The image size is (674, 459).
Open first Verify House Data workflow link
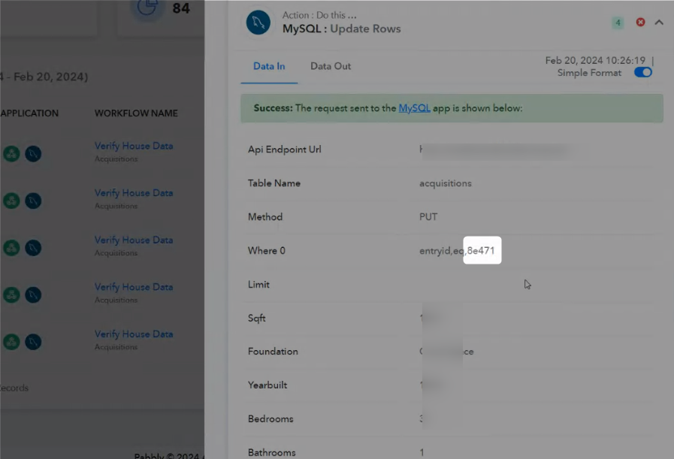pyautogui.click(x=134, y=146)
